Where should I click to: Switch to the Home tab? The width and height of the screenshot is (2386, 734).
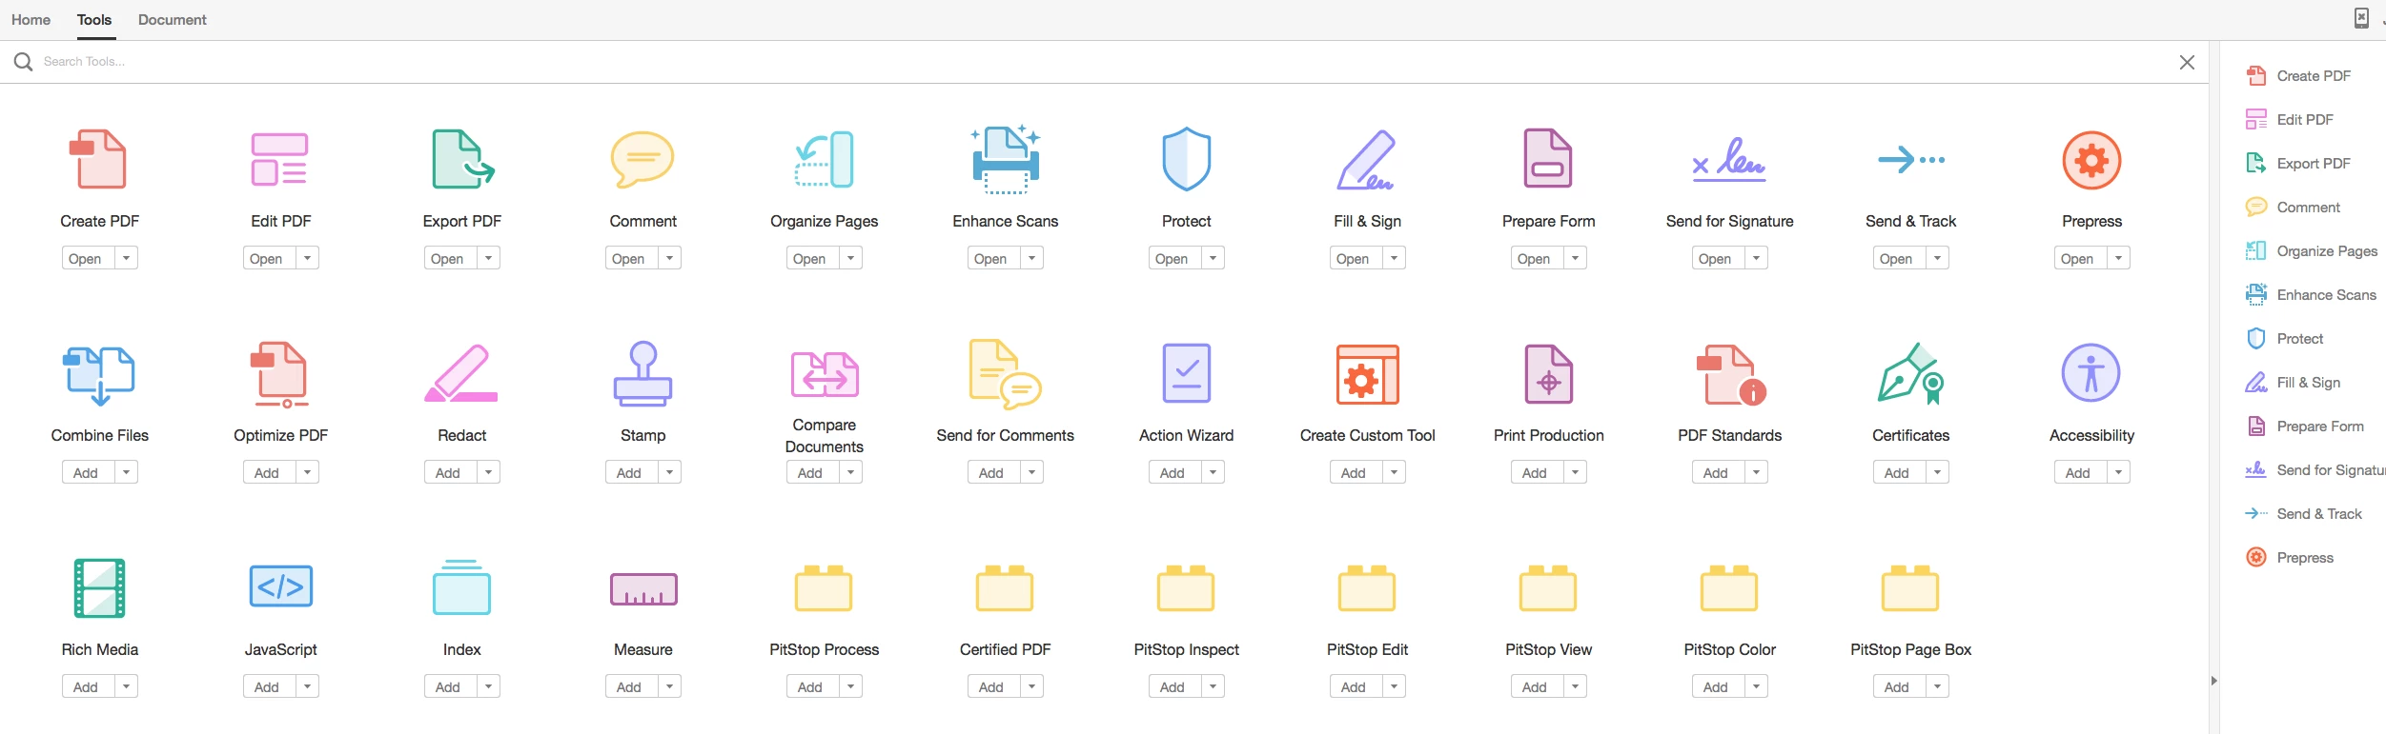pos(31,19)
